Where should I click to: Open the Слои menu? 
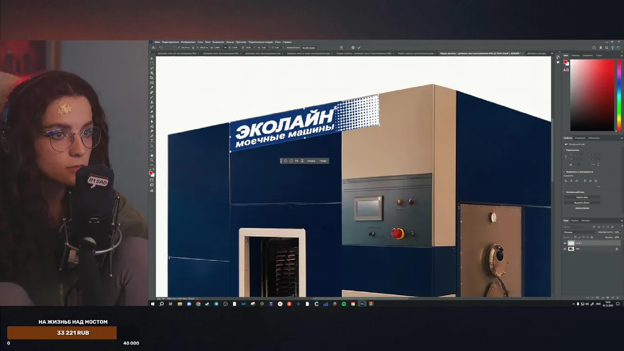tap(200, 42)
